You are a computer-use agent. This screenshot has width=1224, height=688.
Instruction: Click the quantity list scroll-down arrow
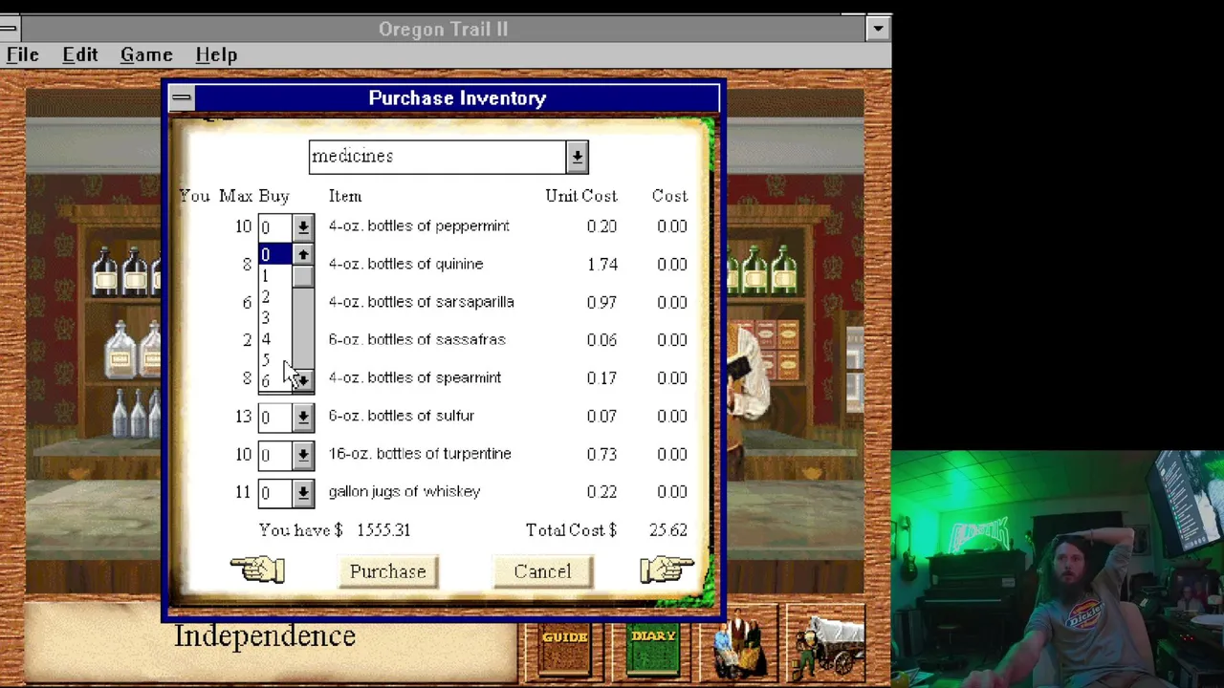302,381
